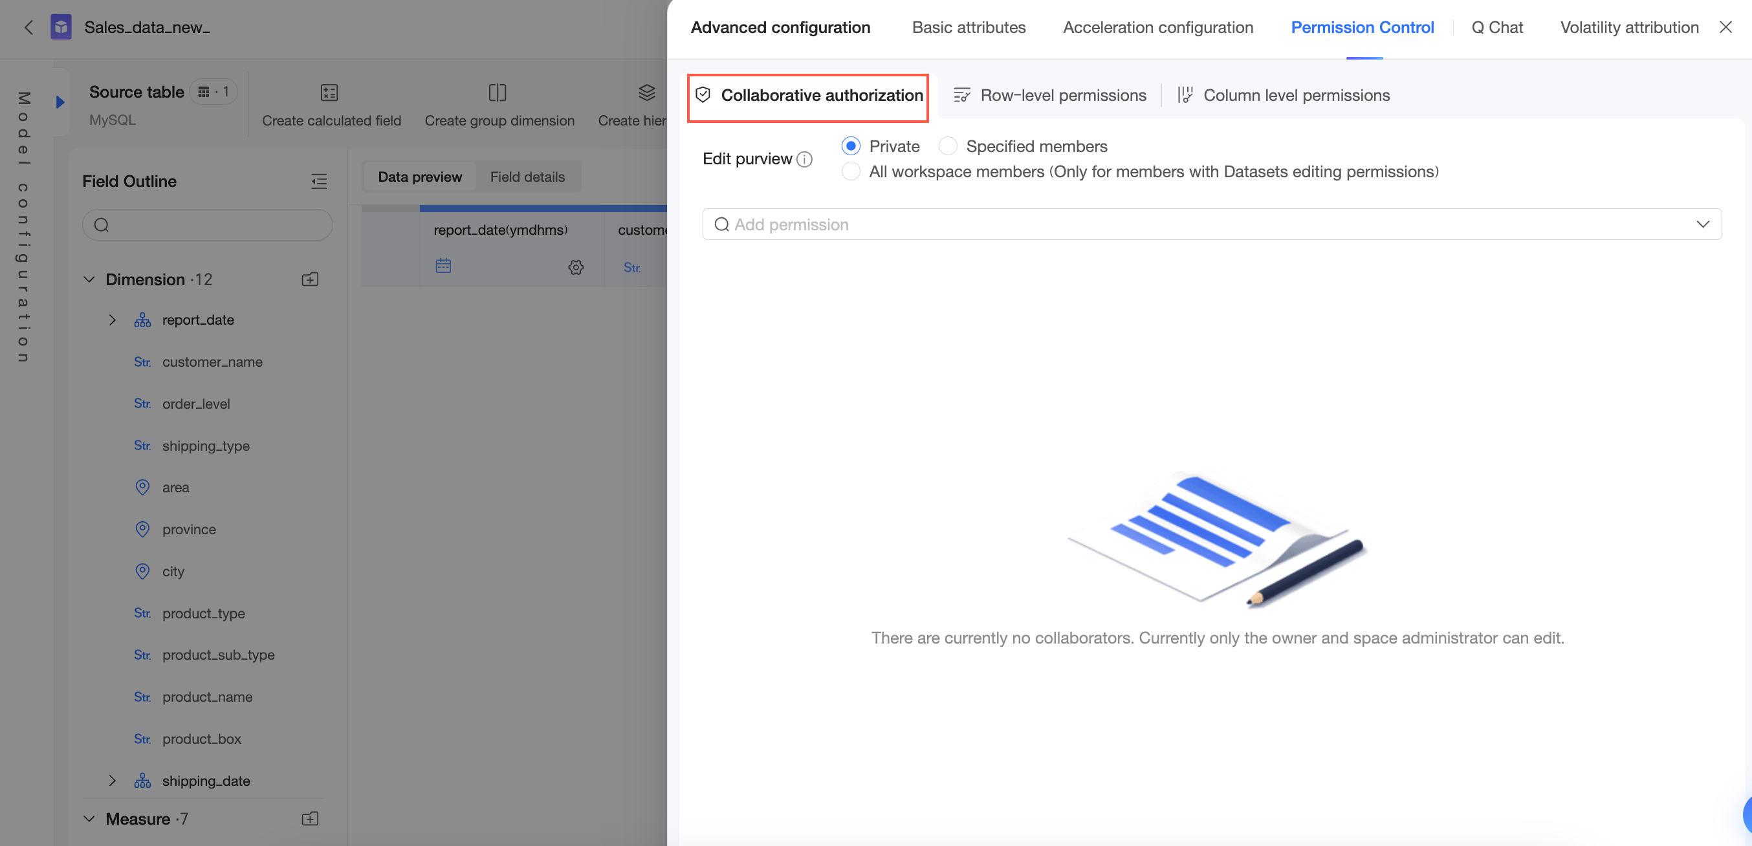
Task: Select the product_type field
Action: 203,613
